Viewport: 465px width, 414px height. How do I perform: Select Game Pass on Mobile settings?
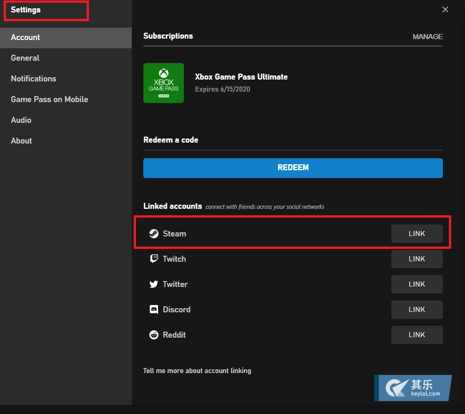click(49, 99)
